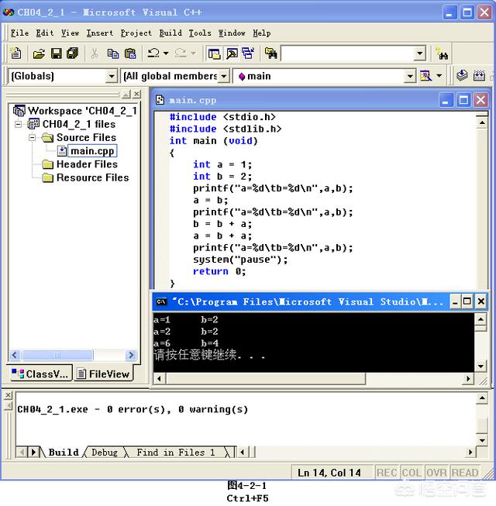Toggle the Output window icon
This screenshot has height=506, width=496.
(232, 53)
